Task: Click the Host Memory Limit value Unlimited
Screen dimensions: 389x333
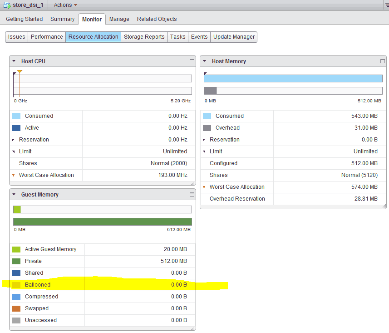Action: click(365, 151)
